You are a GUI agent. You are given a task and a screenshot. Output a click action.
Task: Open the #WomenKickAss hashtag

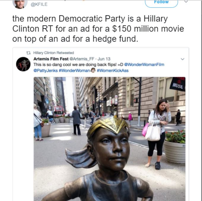pos(113,71)
